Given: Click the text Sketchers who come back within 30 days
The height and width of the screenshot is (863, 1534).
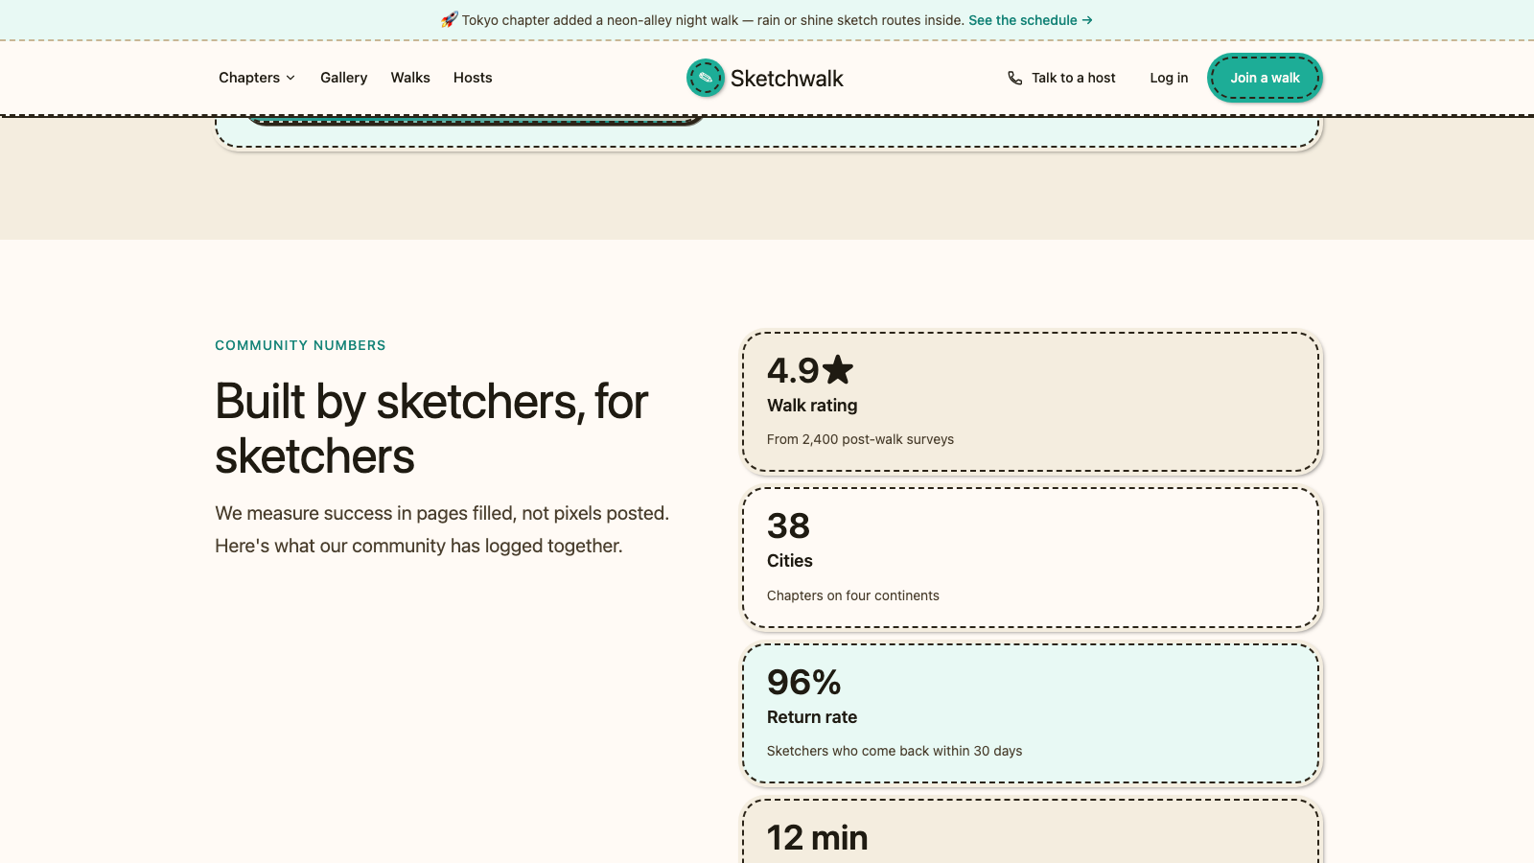Looking at the screenshot, I should (x=895, y=751).
